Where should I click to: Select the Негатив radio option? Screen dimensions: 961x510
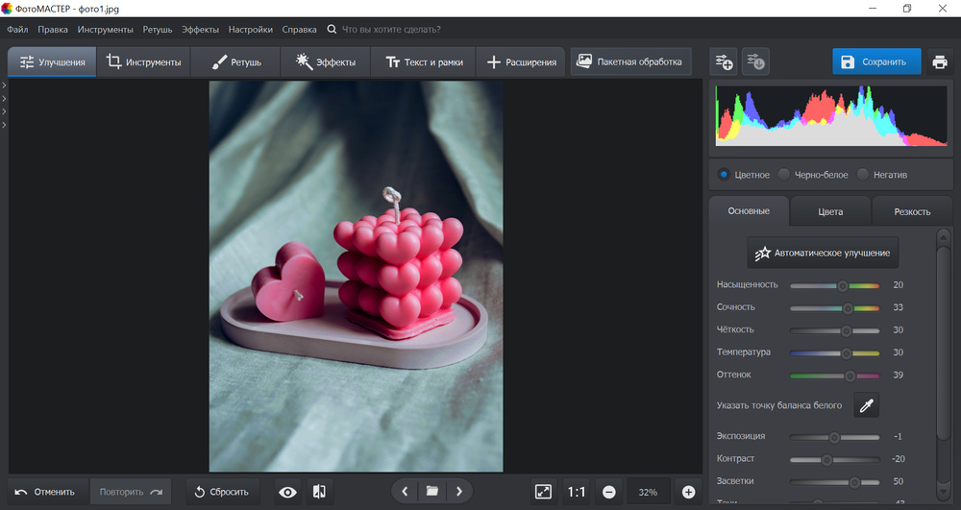point(863,175)
